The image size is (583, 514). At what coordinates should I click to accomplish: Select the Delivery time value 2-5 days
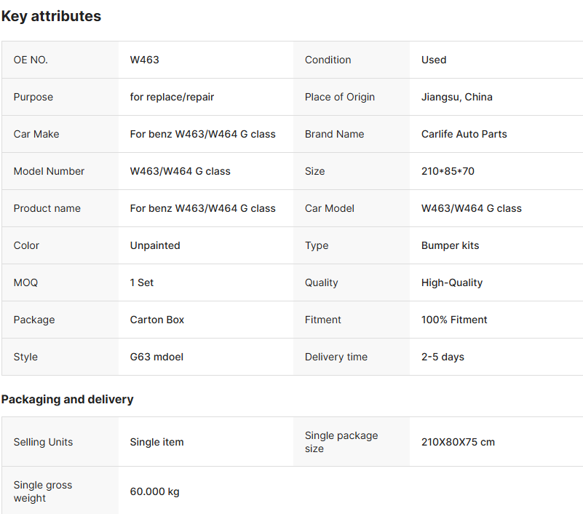[x=443, y=357]
